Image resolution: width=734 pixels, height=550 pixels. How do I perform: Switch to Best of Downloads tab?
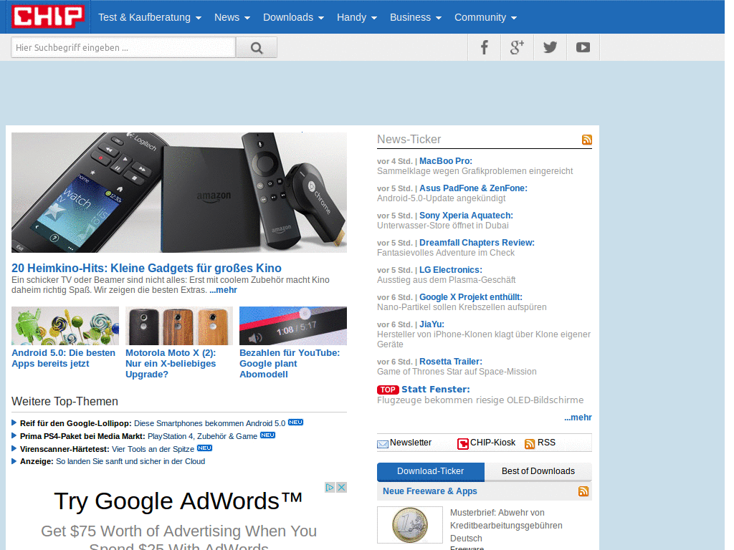(538, 471)
